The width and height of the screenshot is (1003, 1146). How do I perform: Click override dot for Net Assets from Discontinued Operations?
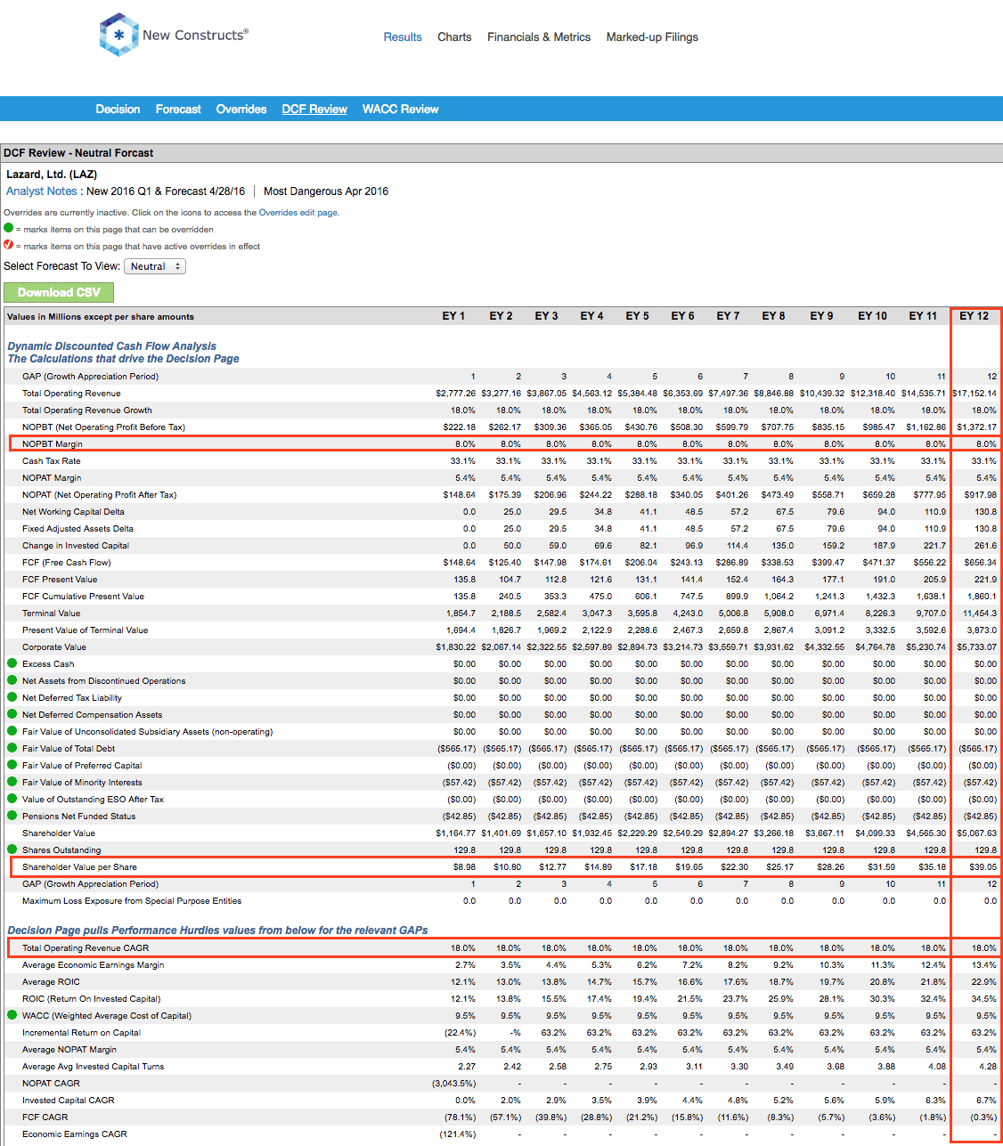click(x=12, y=680)
